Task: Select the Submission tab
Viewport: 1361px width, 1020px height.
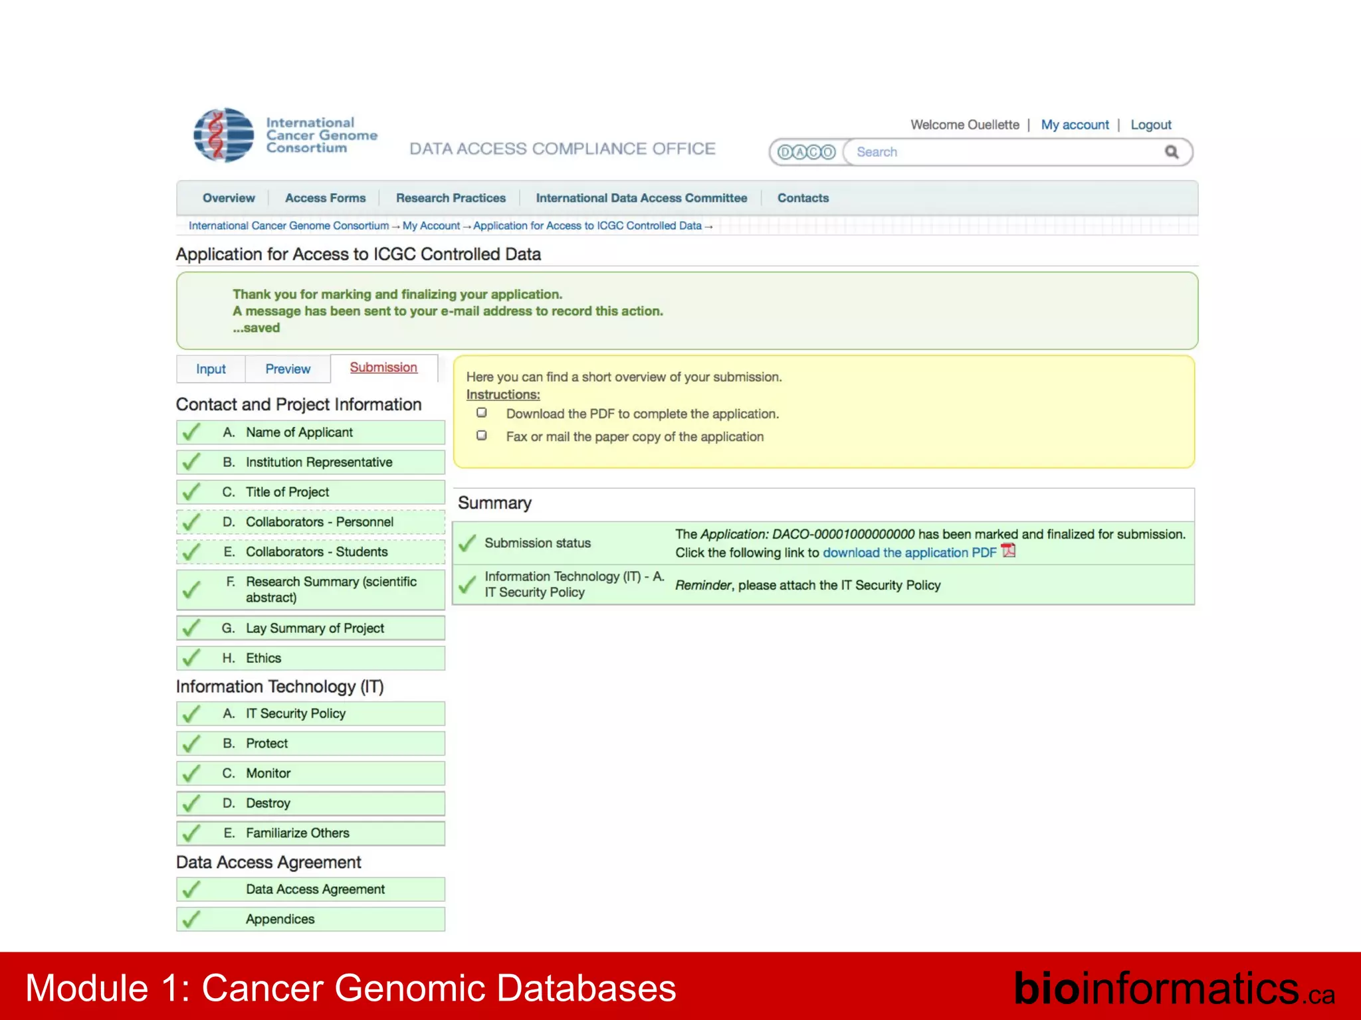Action: tap(383, 368)
